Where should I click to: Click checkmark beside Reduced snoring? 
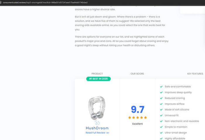coord(161,98)
